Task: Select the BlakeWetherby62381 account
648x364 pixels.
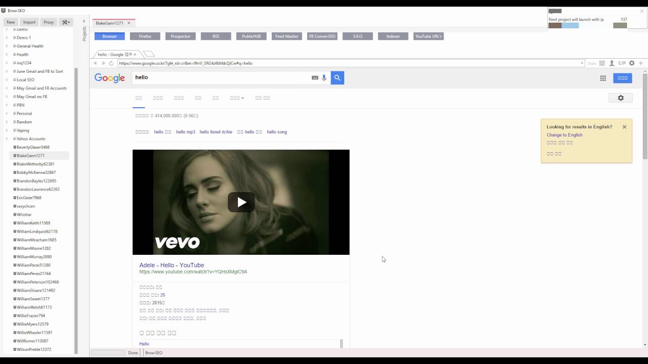Action: [x=35, y=164]
